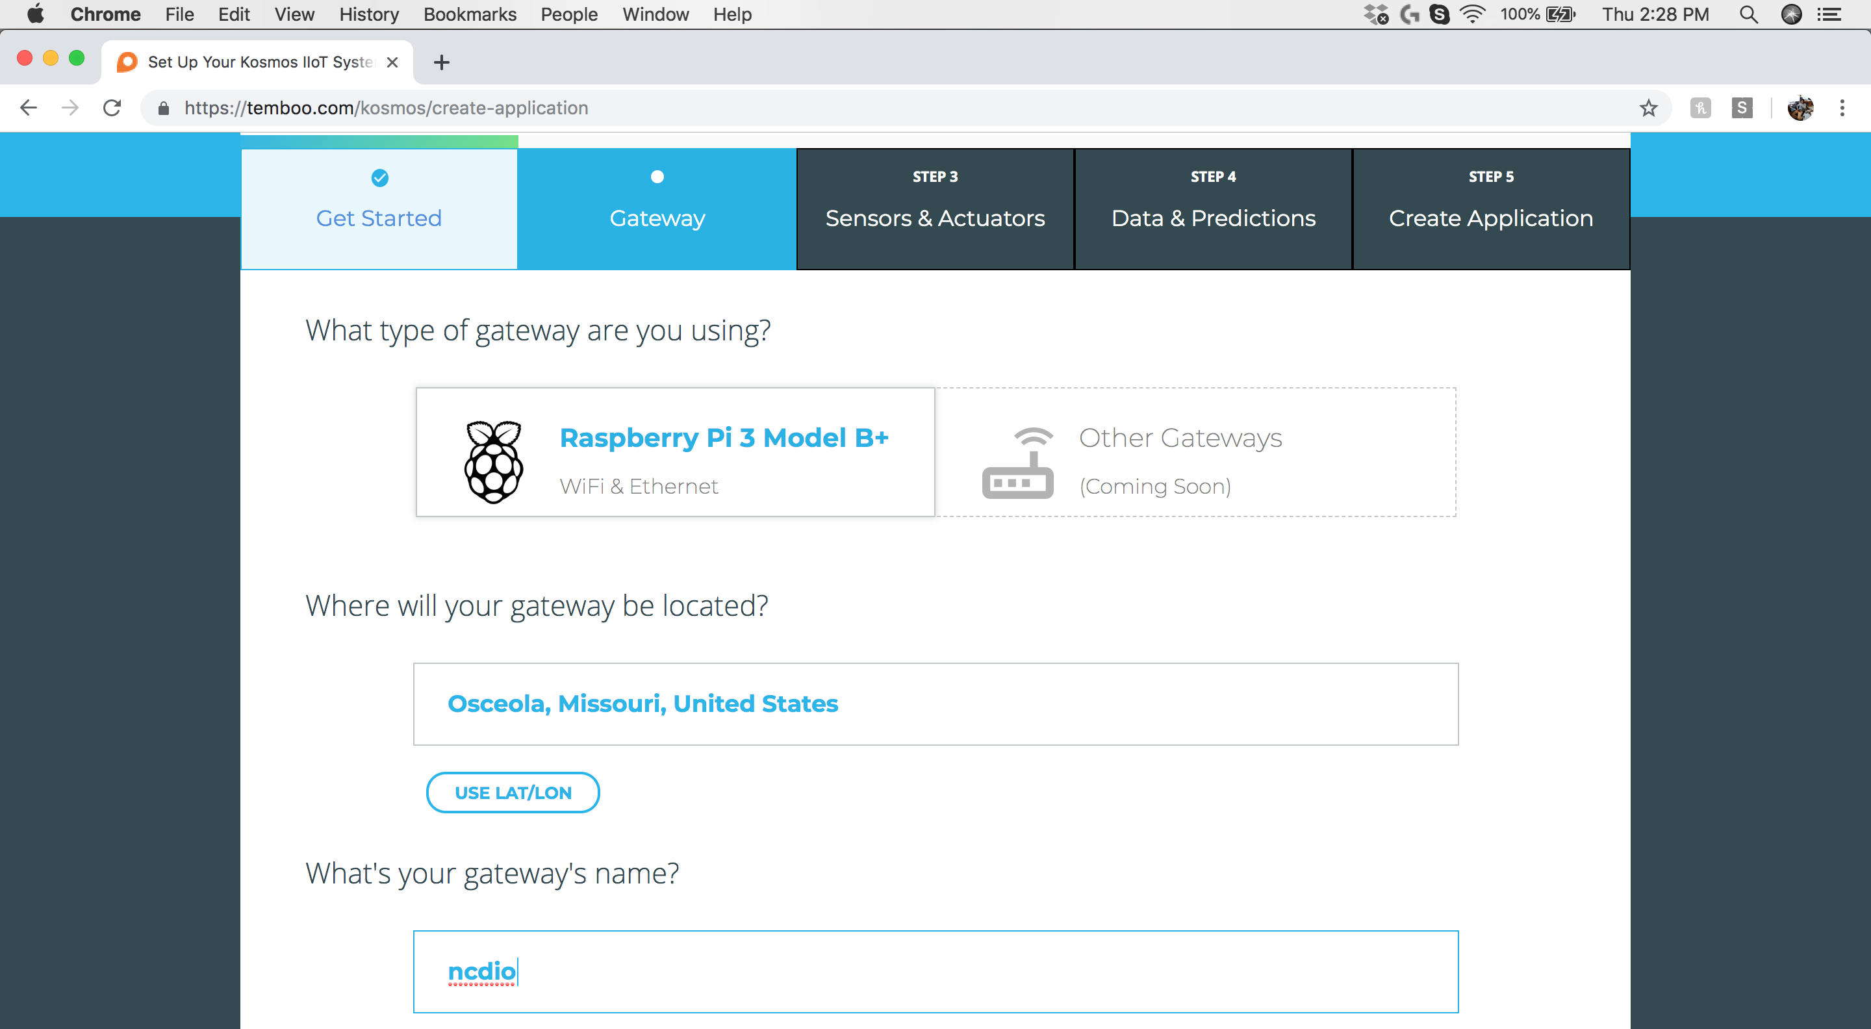Viewport: 1871px width, 1029px height.
Task: Open the Chrome profile avatar
Action: (x=1801, y=108)
